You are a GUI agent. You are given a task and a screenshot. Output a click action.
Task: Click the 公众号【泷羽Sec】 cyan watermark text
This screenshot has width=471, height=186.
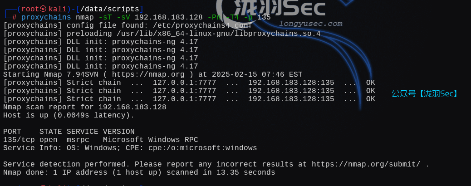pyautogui.click(x=425, y=94)
